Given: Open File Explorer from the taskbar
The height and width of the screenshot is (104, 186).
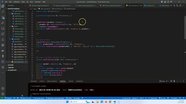Looking at the screenshot, I should coord(97,102).
